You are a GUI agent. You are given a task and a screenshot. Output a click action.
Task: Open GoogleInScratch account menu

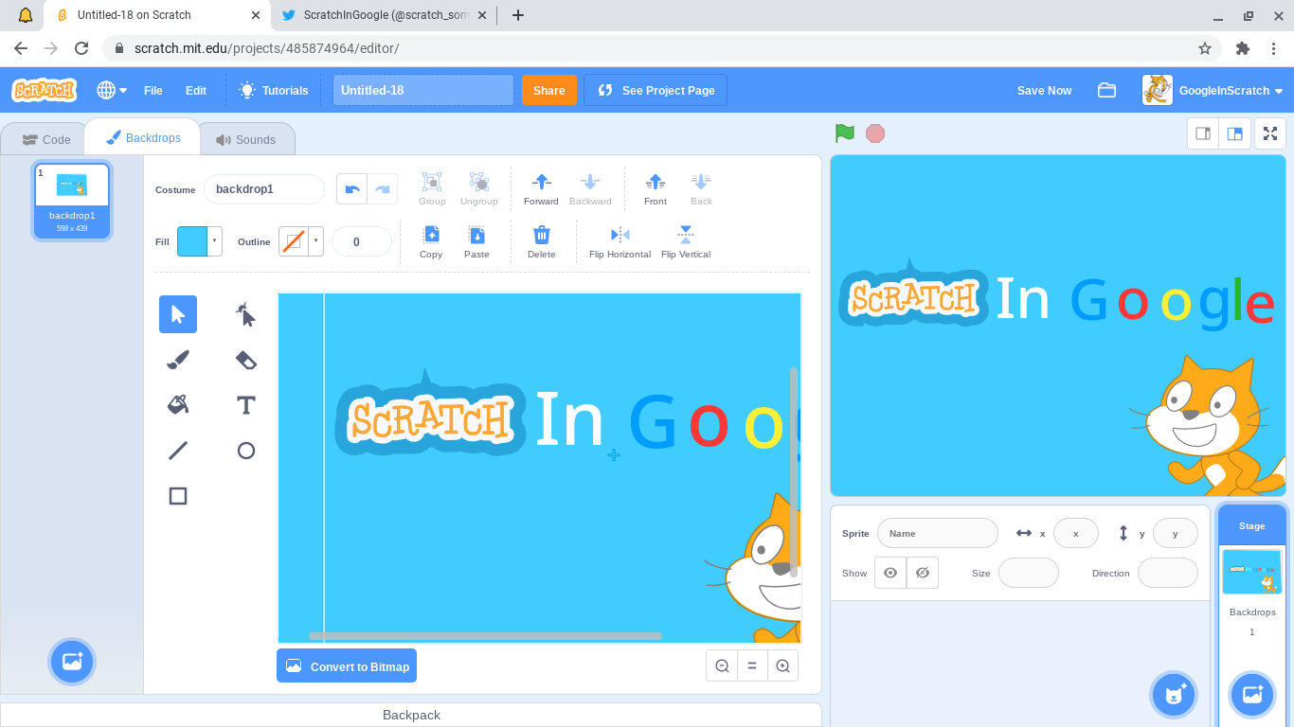pos(1213,90)
